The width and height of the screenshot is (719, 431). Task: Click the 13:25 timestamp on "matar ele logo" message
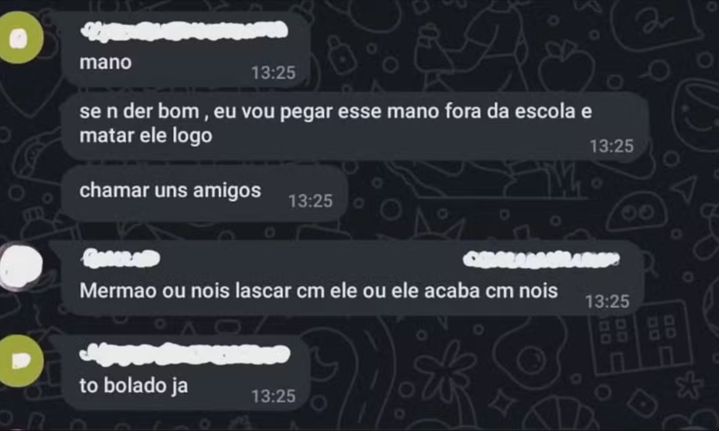(x=611, y=146)
